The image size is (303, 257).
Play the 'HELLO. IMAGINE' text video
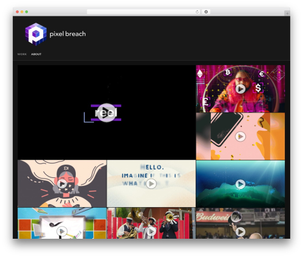click(151, 184)
